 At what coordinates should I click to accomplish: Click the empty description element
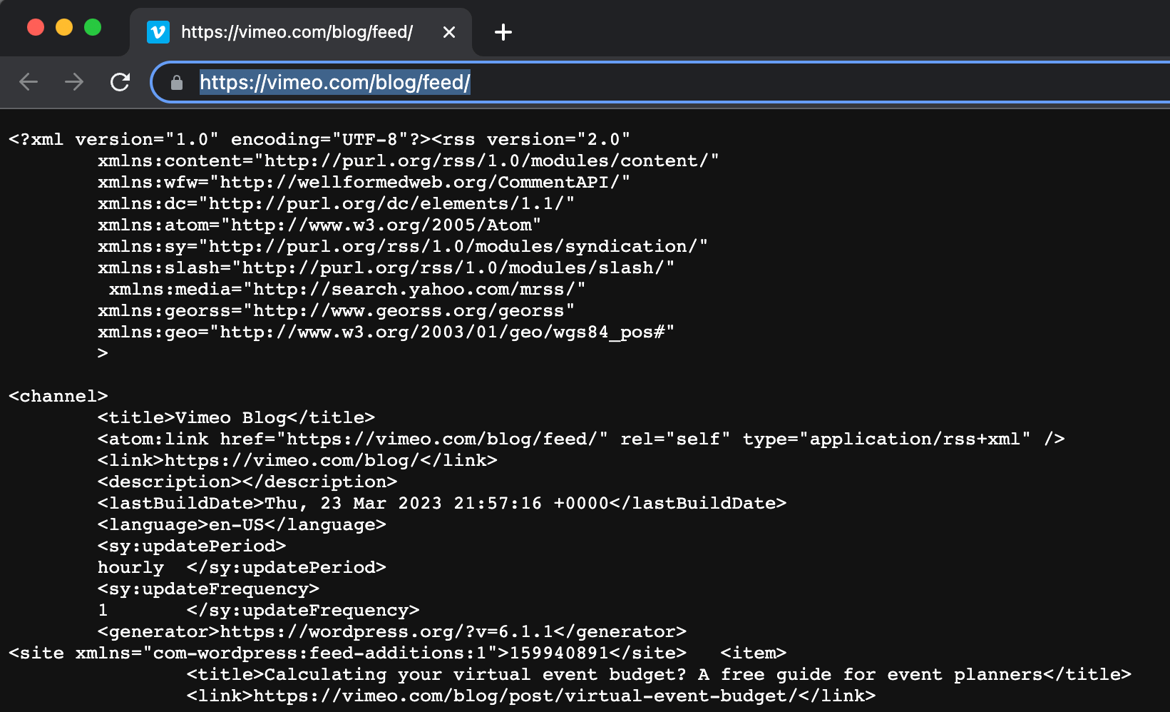click(x=247, y=482)
